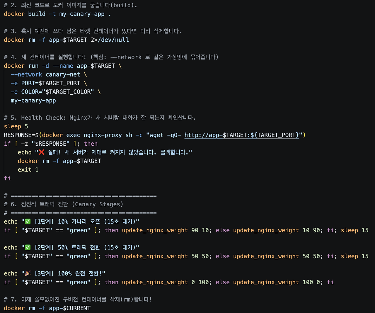This screenshot has height=313, width=375.
Task: Select the --network canary-net argument
Action: 45,74
